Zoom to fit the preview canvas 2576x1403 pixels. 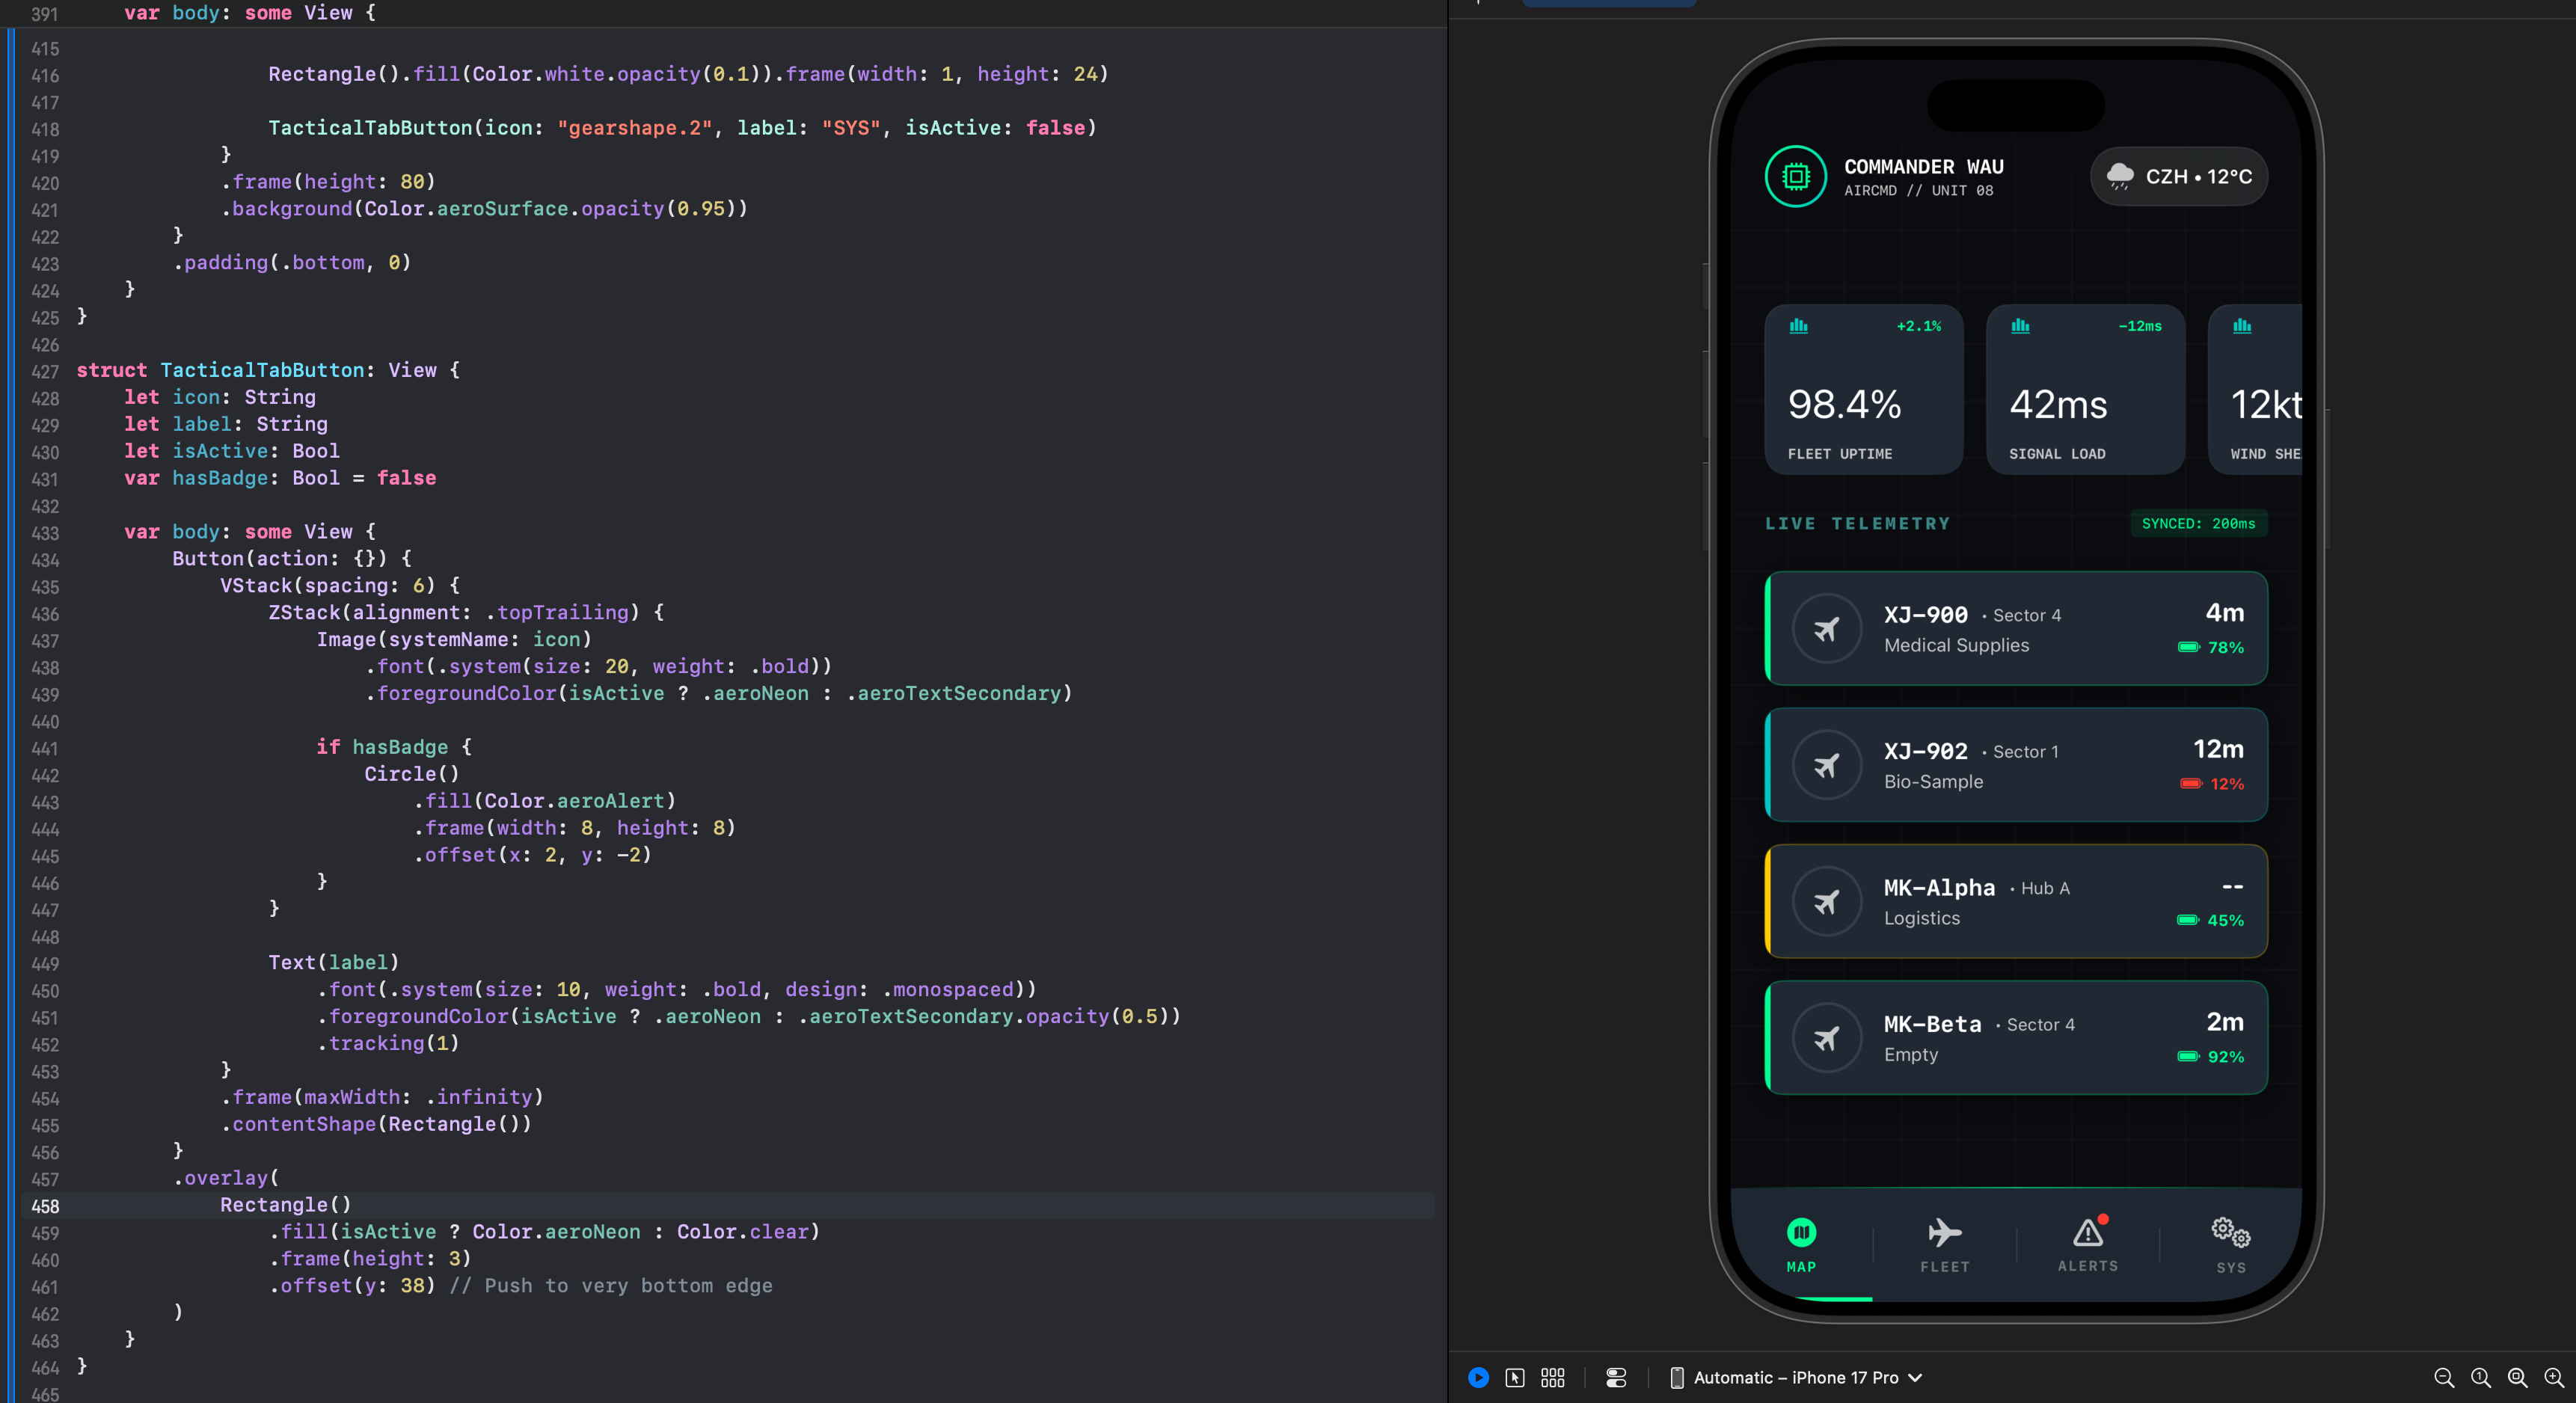(x=2517, y=1377)
